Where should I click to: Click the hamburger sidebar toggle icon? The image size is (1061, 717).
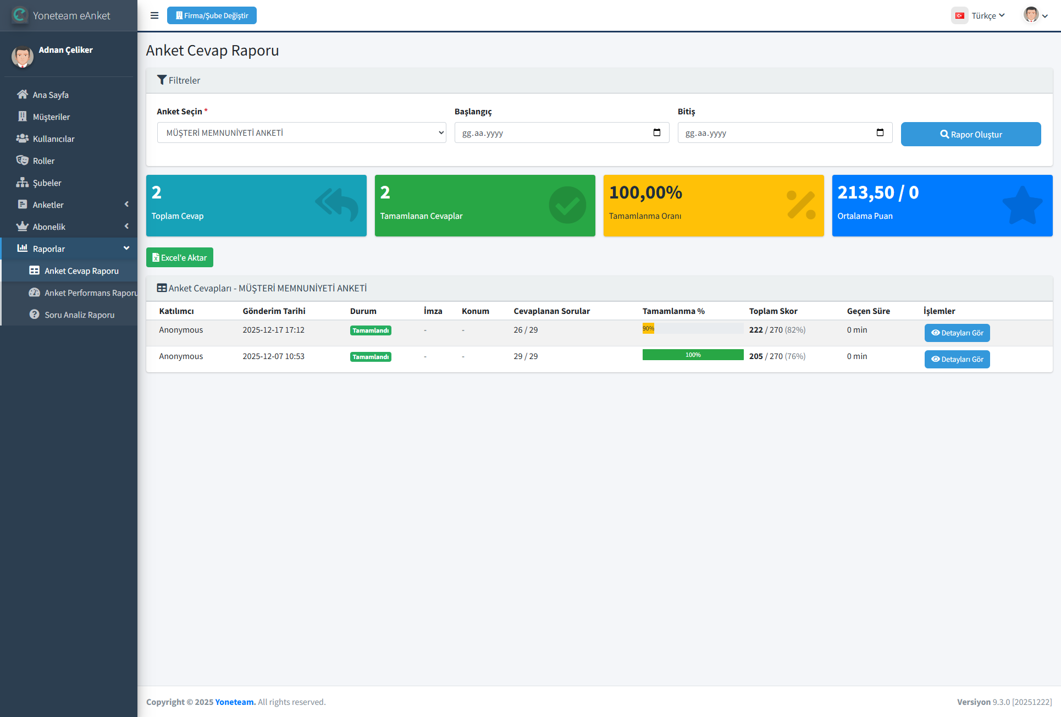[x=154, y=15]
